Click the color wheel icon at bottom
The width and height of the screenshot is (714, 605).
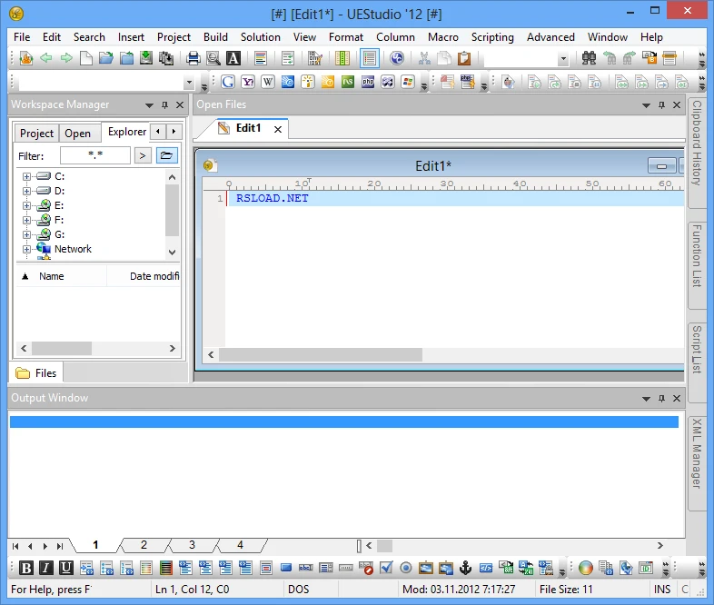tap(586, 569)
